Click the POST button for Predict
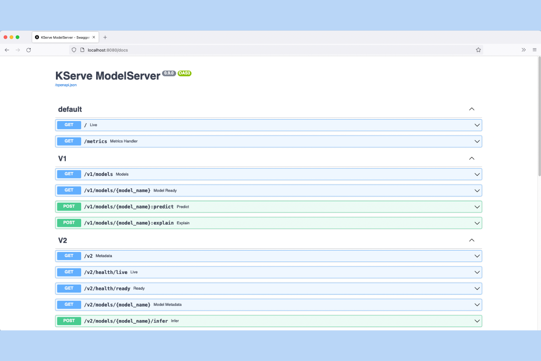Viewport: 541px width, 361px height. [69, 207]
